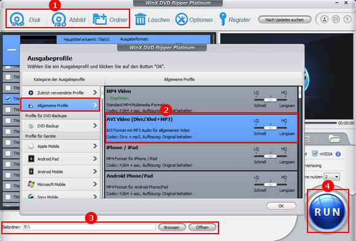Image resolution: width=356 pixels, height=241 pixels.
Task: Click the Öffnen button
Action: [202, 227]
